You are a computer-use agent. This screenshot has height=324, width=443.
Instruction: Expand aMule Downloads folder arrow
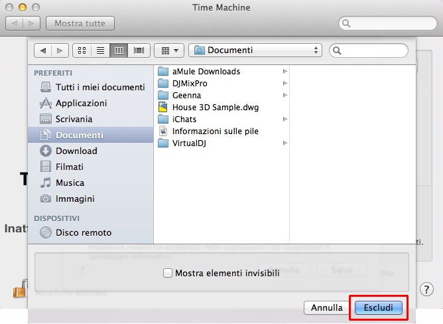point(285,72)
